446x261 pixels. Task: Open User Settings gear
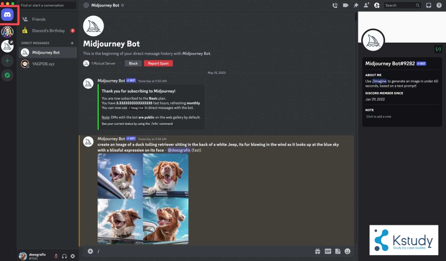(73, 256)
